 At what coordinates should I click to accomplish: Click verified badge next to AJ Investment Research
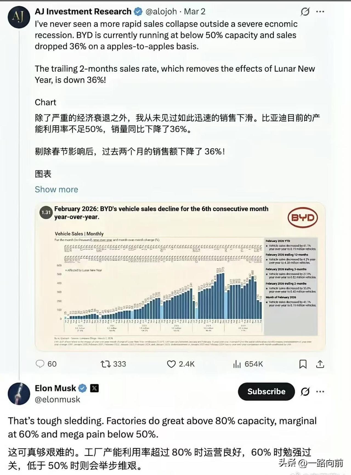(x=138, y=12)
